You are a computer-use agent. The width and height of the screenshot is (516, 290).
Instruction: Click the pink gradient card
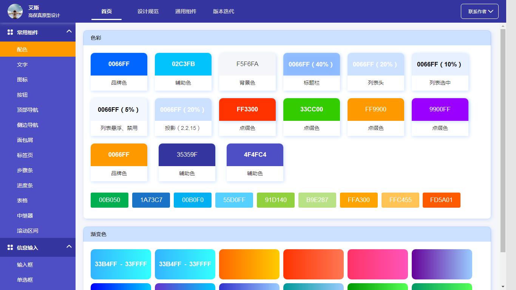click(378, 264)
